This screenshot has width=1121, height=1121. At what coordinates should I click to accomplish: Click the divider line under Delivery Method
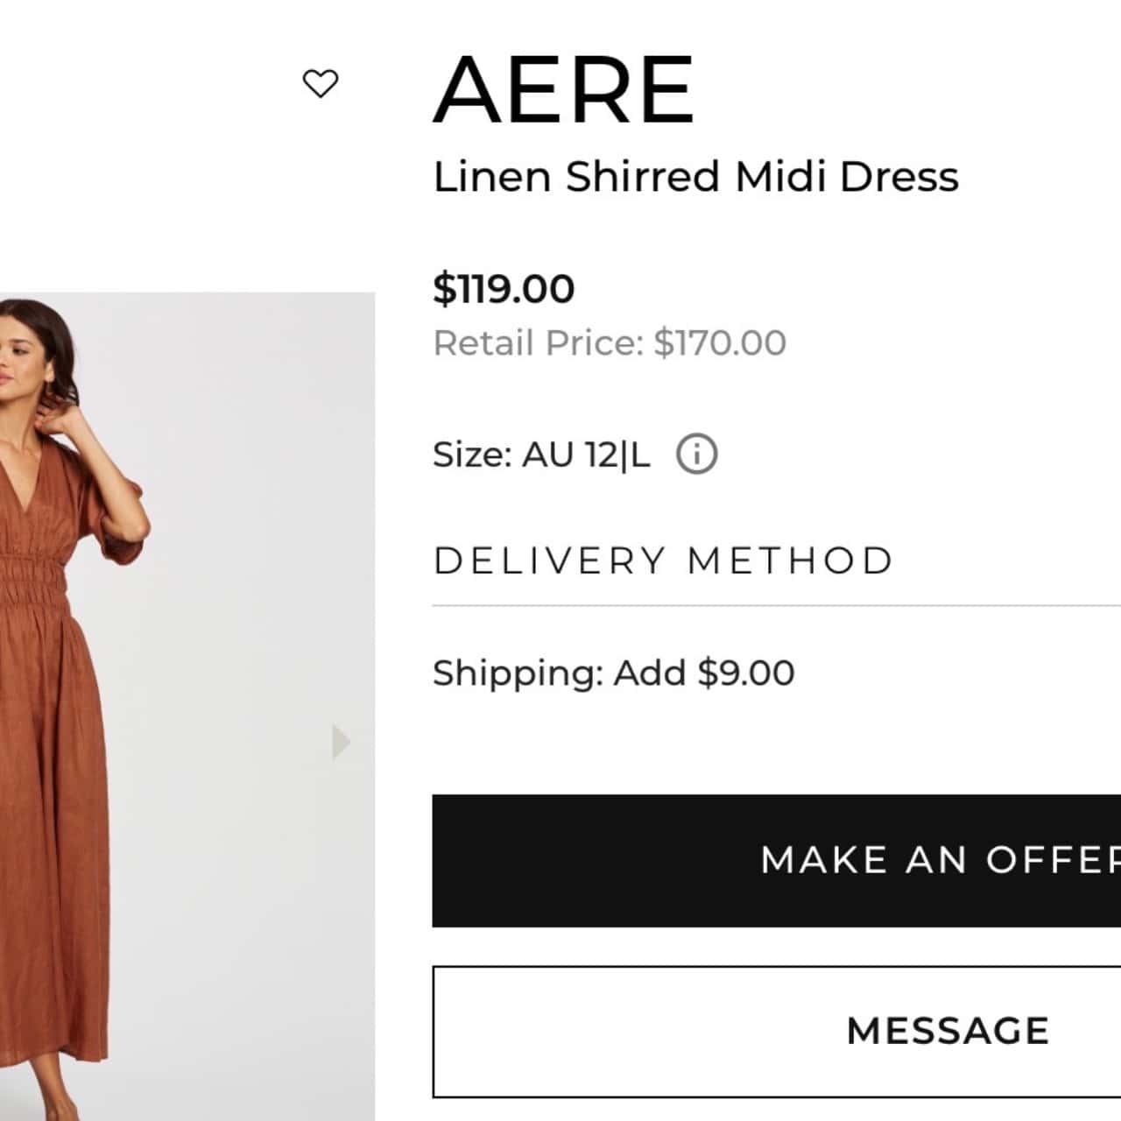[776, 605]
